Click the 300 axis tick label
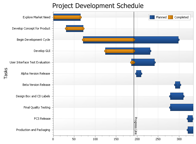The height and width of the screenshot is (144, 196). (x=179, y=139)
